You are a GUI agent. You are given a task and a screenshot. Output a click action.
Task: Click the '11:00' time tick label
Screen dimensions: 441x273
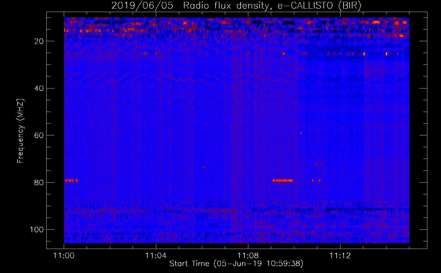tap(64, 256)
